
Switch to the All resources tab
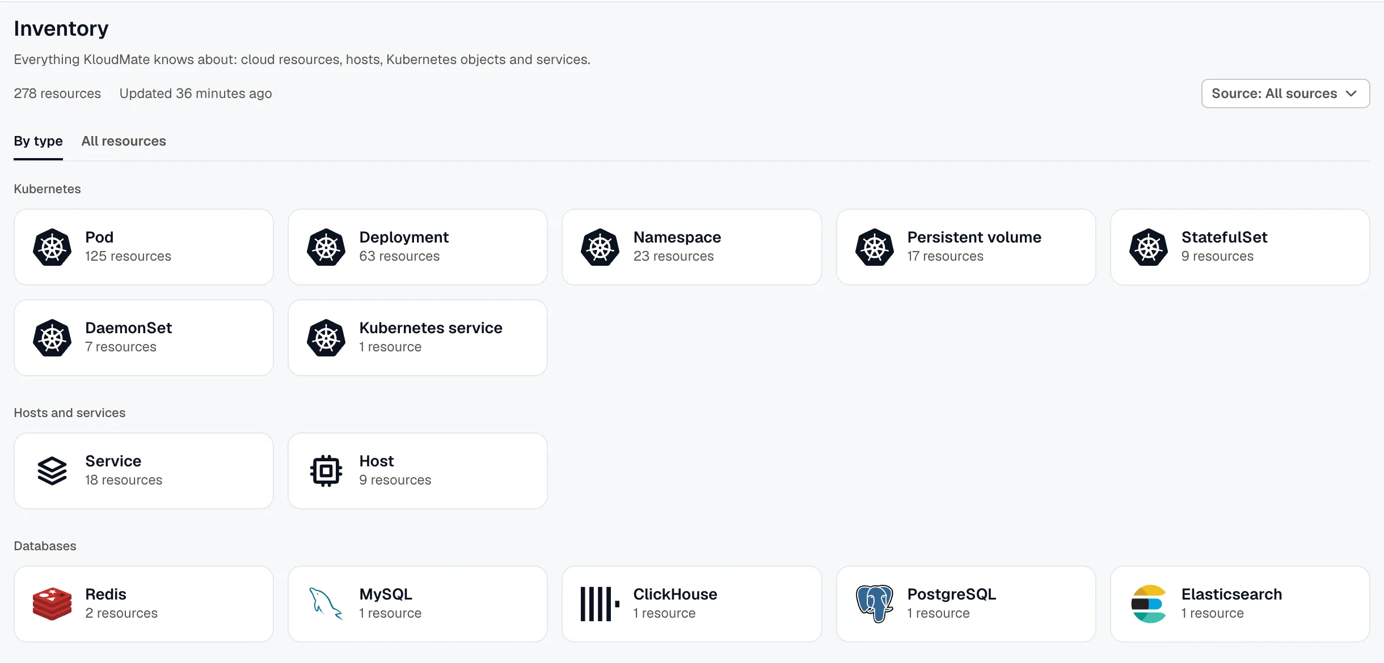(124, 141)
